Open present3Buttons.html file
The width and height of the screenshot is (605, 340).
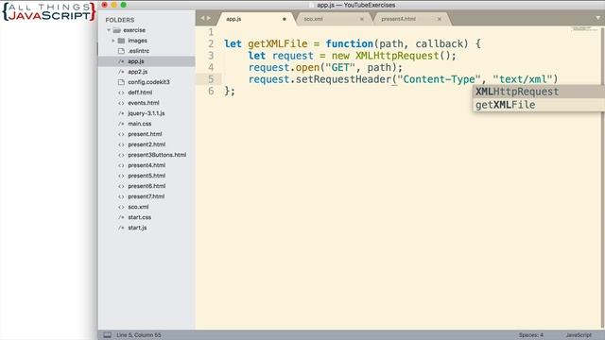pos(157,155)
